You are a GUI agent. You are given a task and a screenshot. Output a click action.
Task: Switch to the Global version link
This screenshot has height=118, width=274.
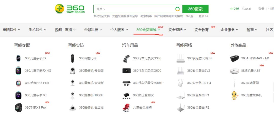246,9
